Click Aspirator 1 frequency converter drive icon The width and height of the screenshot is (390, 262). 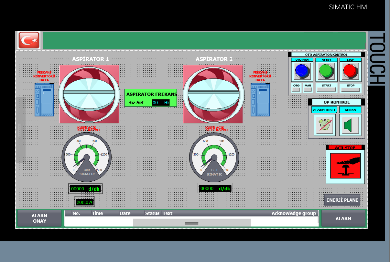pyautogui.click(x=44, y=100)
